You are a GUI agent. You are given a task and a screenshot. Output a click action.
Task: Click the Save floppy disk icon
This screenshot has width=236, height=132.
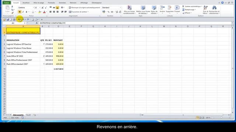8,19
